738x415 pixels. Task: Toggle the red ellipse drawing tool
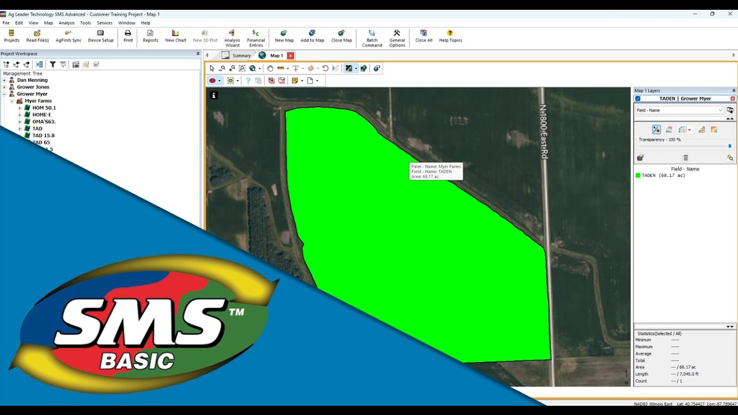click(212, 81)
